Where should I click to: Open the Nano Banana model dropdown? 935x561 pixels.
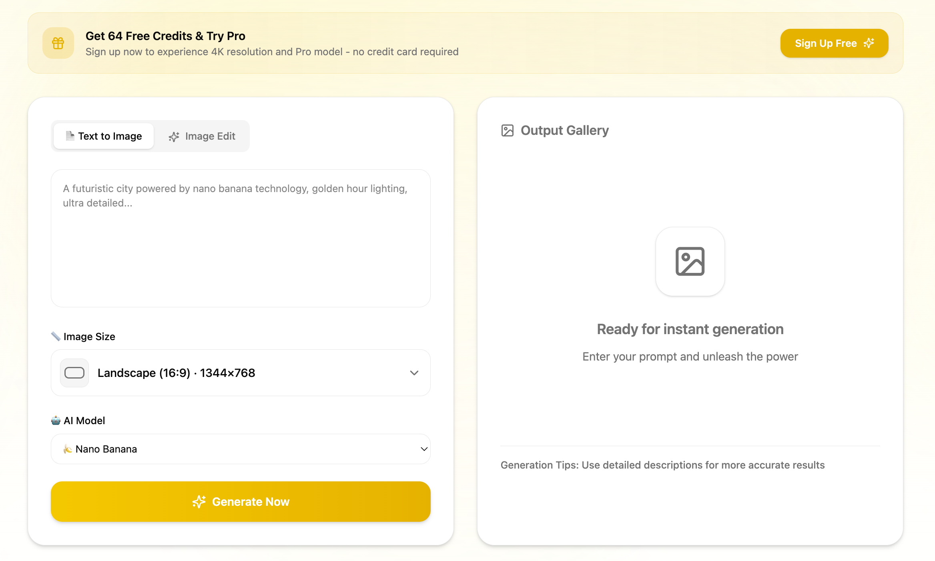coord(240,449)
